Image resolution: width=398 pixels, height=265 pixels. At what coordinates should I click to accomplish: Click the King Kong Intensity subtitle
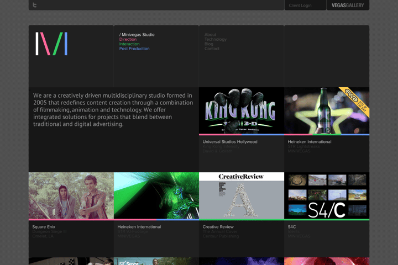coord(221,146)
